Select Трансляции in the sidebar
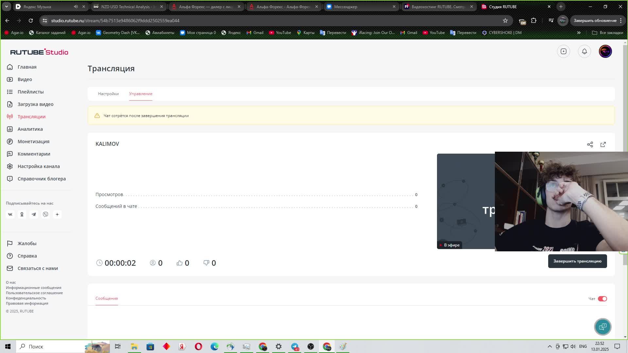The image size is (628, 353). [26, 117]
